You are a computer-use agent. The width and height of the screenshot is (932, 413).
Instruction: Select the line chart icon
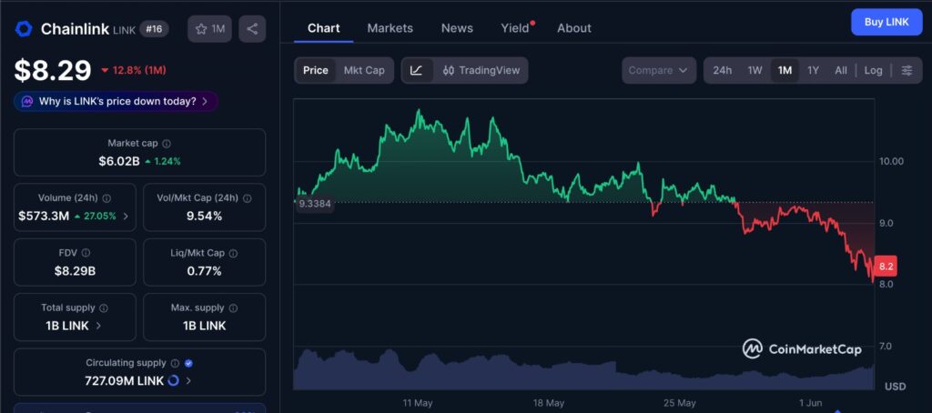[417, 70]
